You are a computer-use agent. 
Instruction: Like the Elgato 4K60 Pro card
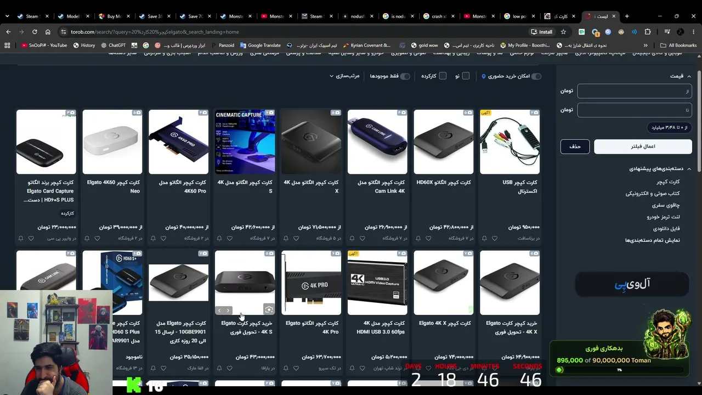pyautogui.click(x=163, y=238)
